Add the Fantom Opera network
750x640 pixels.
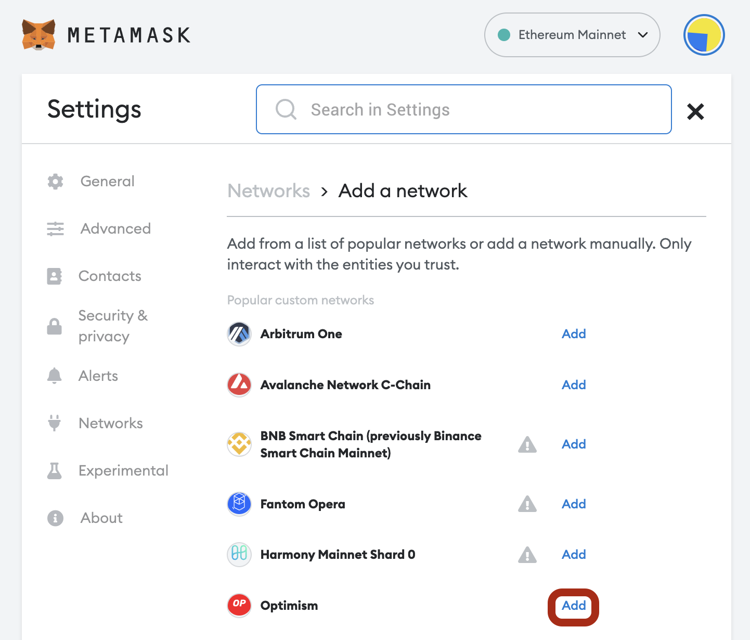pos(574,504)
